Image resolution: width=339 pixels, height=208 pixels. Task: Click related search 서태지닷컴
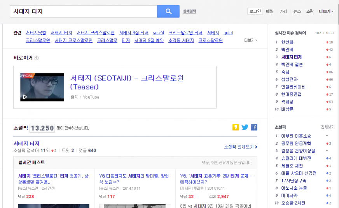pyautogui.click(x=36, y=33)
